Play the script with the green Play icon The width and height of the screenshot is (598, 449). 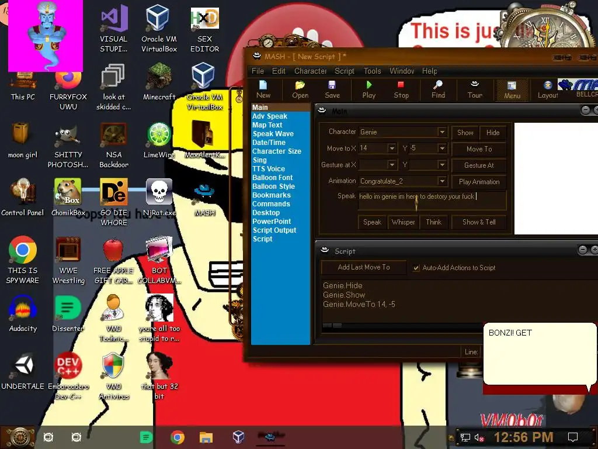369,89
